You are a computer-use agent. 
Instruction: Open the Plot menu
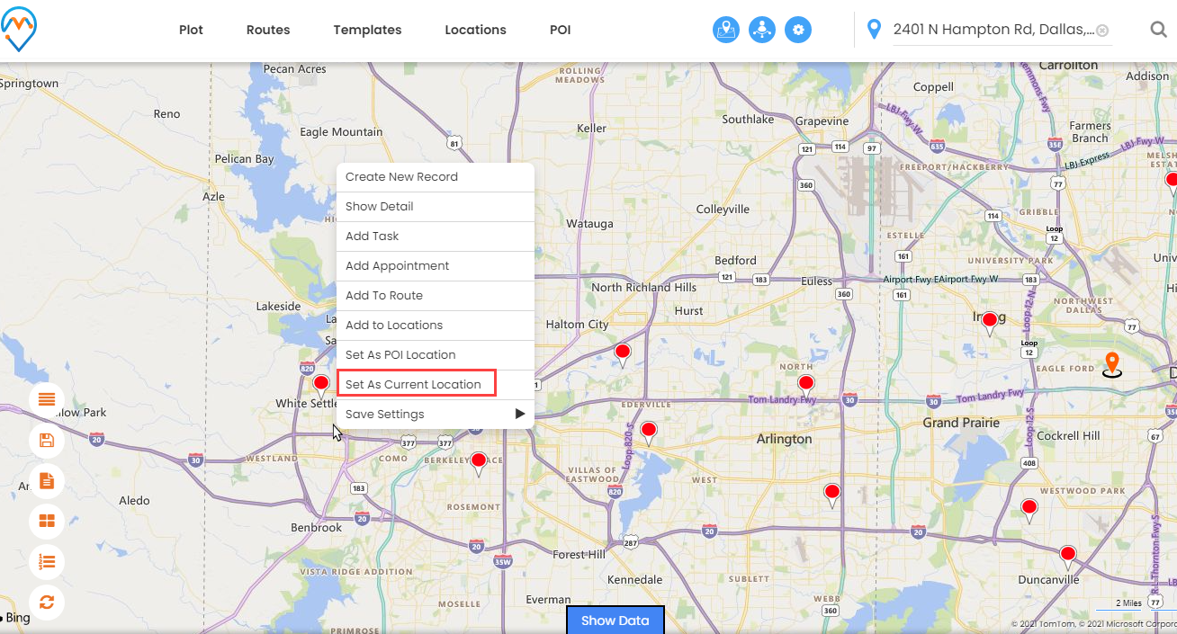pyautogui.click(x=191, y=30)
